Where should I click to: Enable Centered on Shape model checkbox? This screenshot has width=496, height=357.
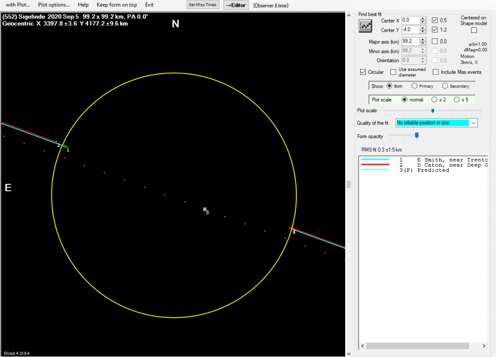pos(474,30)
